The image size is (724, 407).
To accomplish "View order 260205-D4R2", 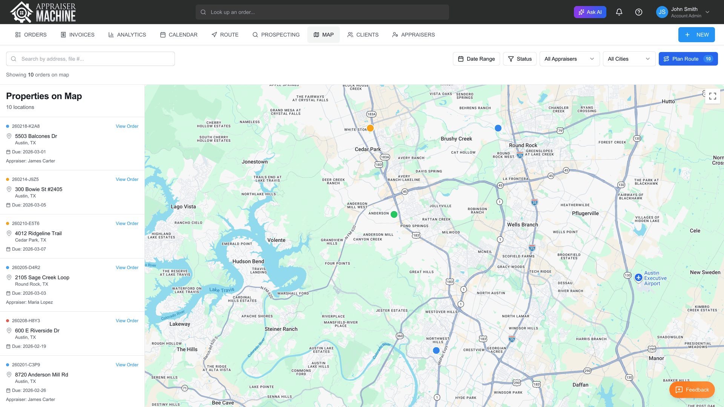I will point(127,268).
